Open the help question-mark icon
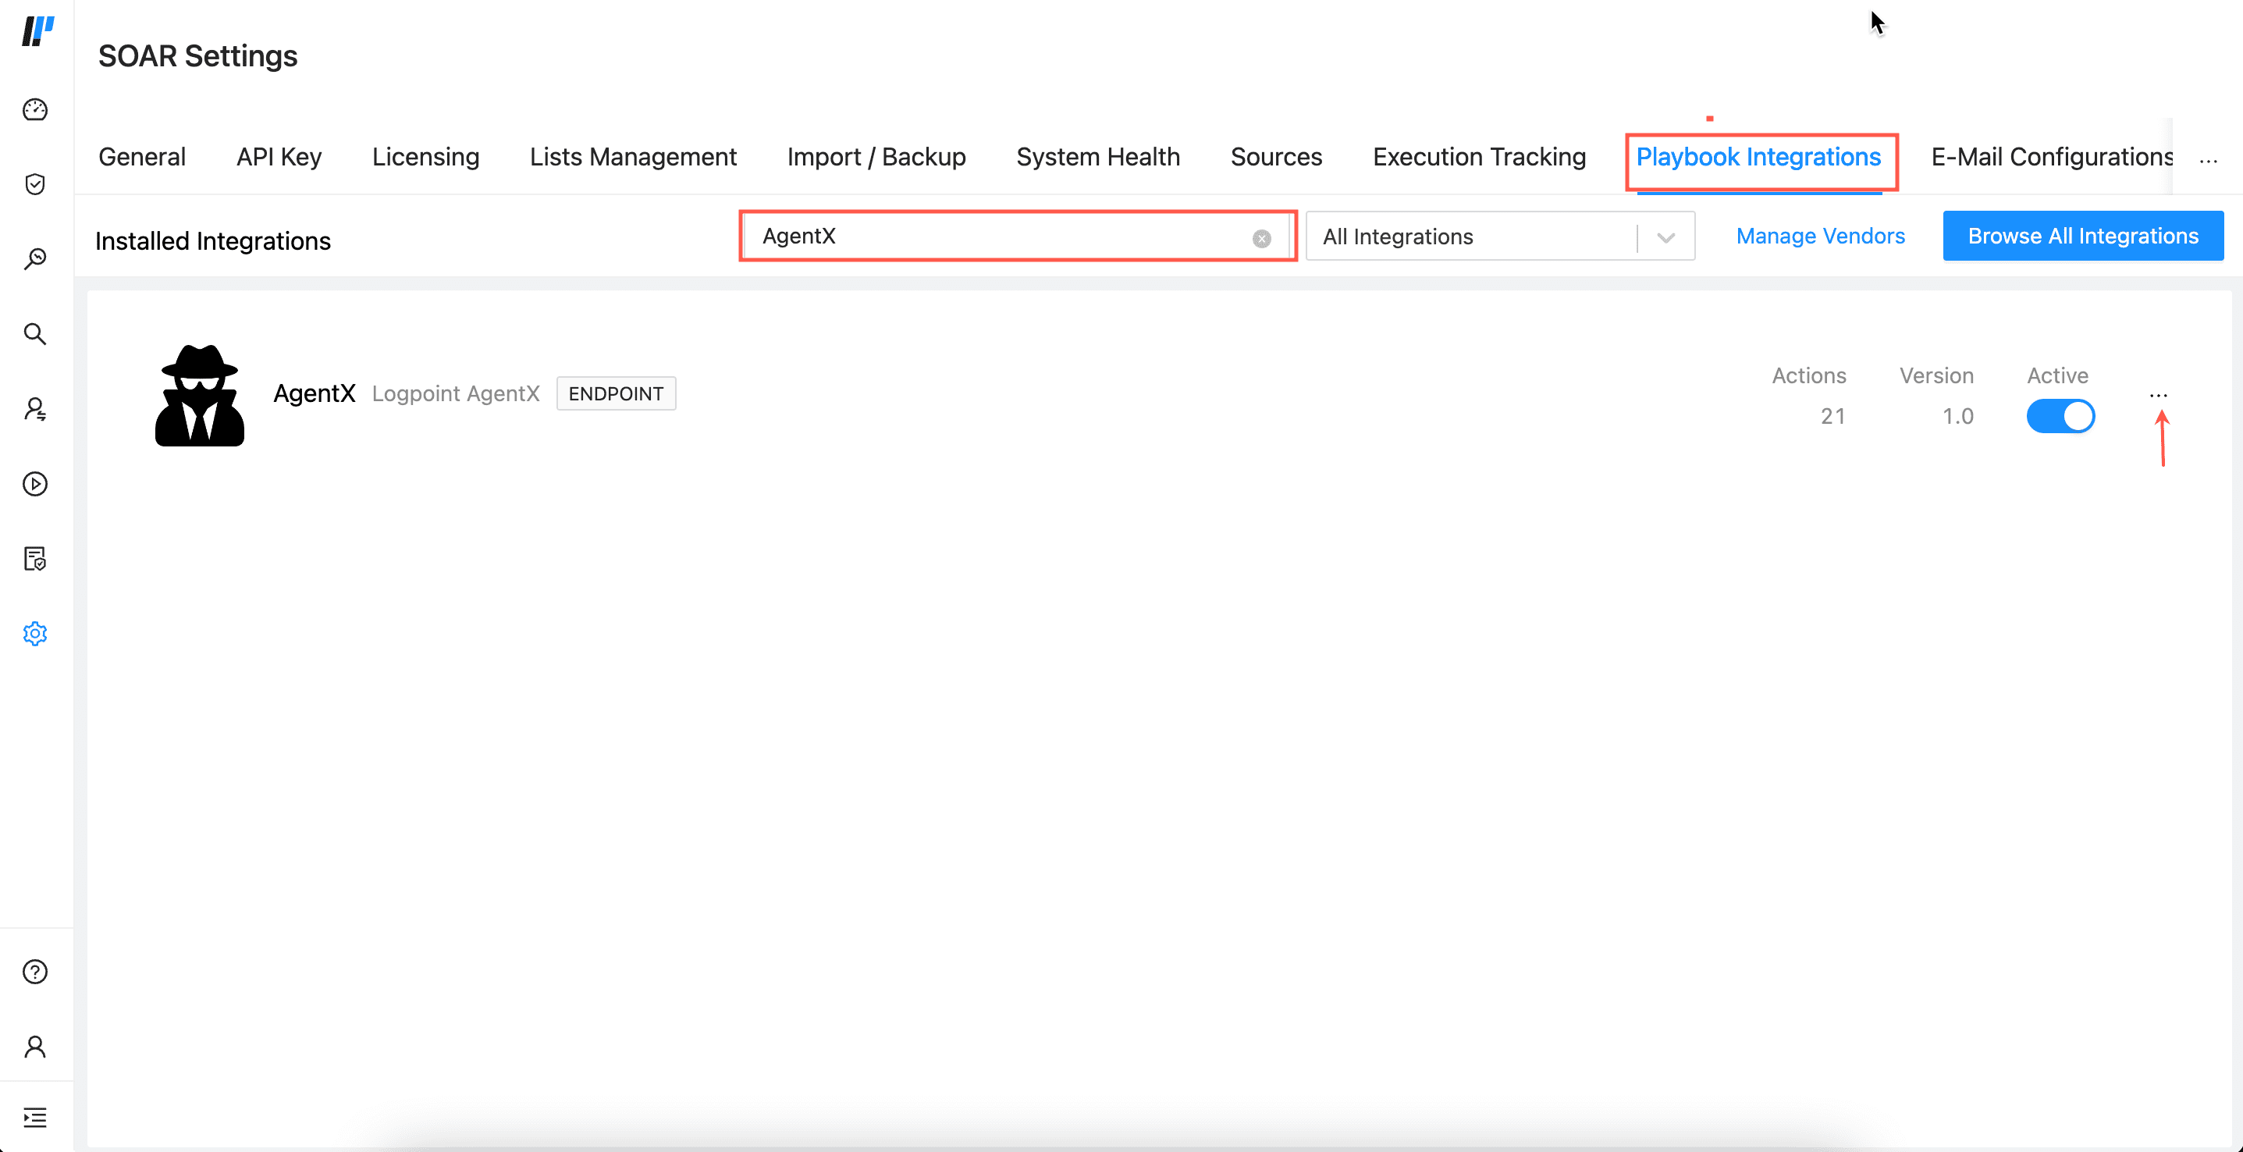 pos(35,972)
